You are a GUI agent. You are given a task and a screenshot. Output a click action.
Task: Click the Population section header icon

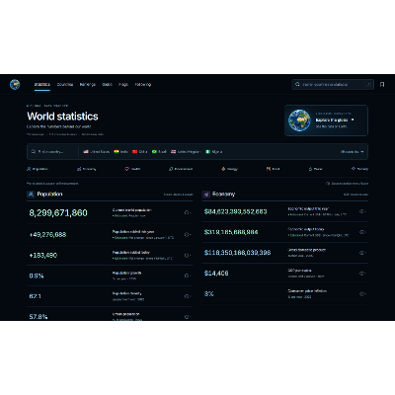click(x=31, y=195)
